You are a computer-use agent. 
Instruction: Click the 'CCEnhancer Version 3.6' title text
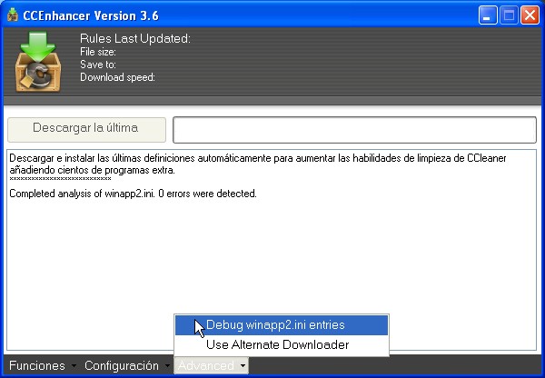click(x=91, y=15)
